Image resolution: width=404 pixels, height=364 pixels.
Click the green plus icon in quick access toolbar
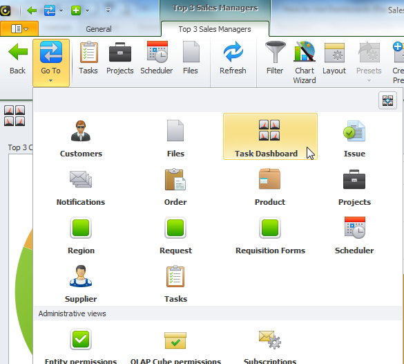[76, 10]
